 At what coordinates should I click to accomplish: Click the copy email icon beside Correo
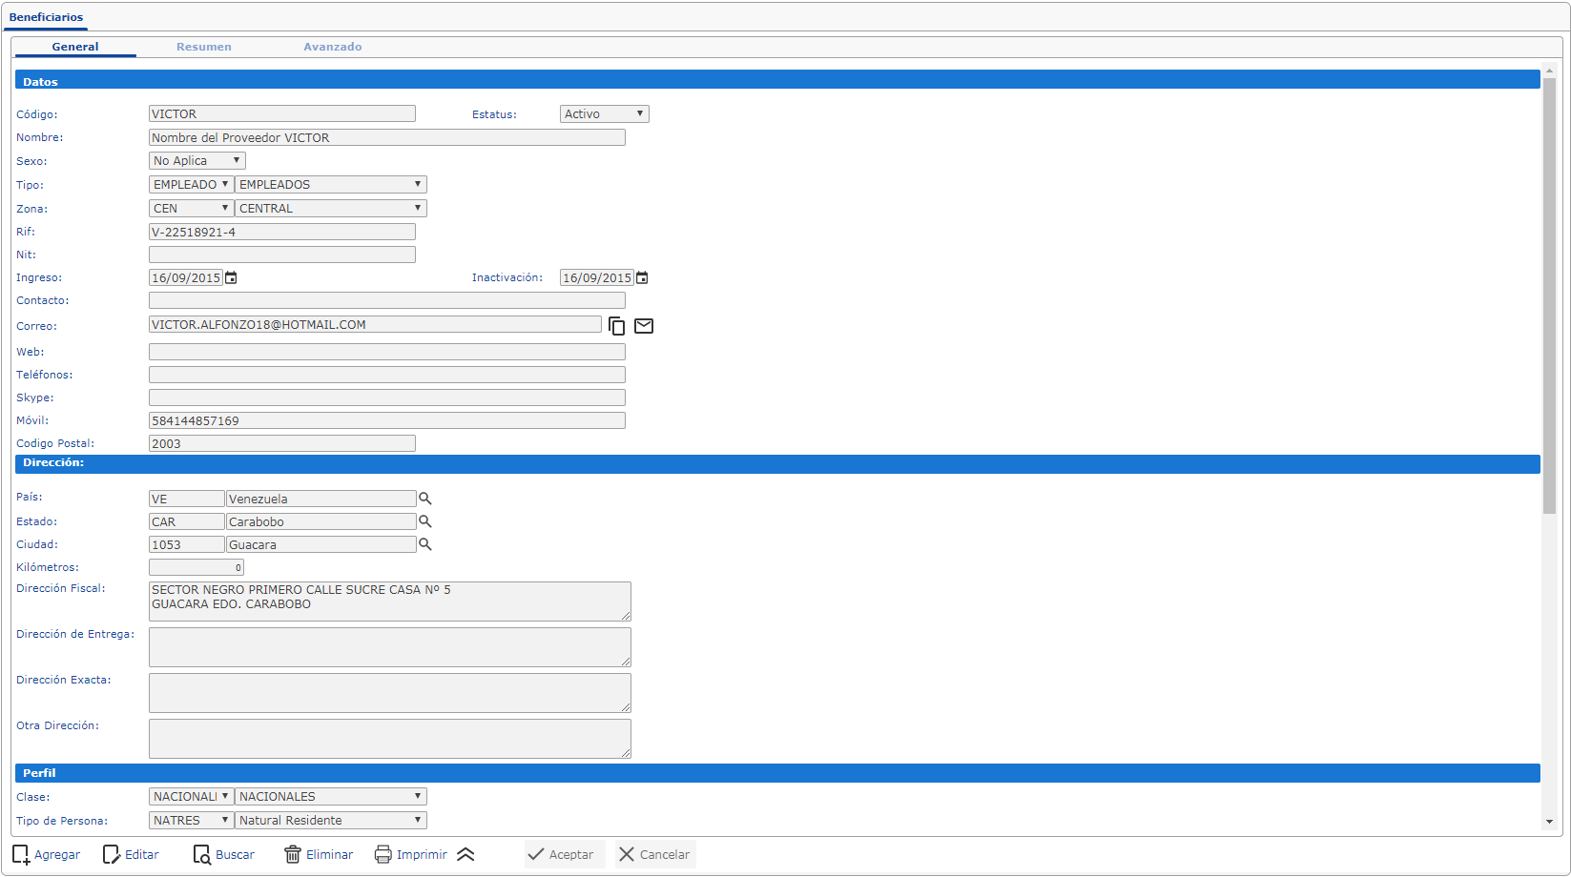(617, 326)
